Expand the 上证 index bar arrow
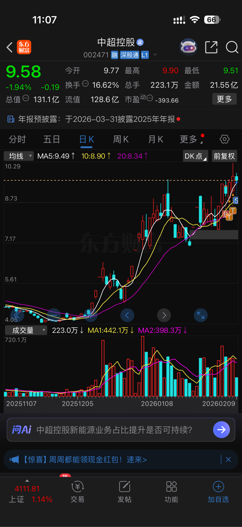Image resolution: width=242 pixels, height=527 pixels. pyautogui.click(x=27, y=481)
